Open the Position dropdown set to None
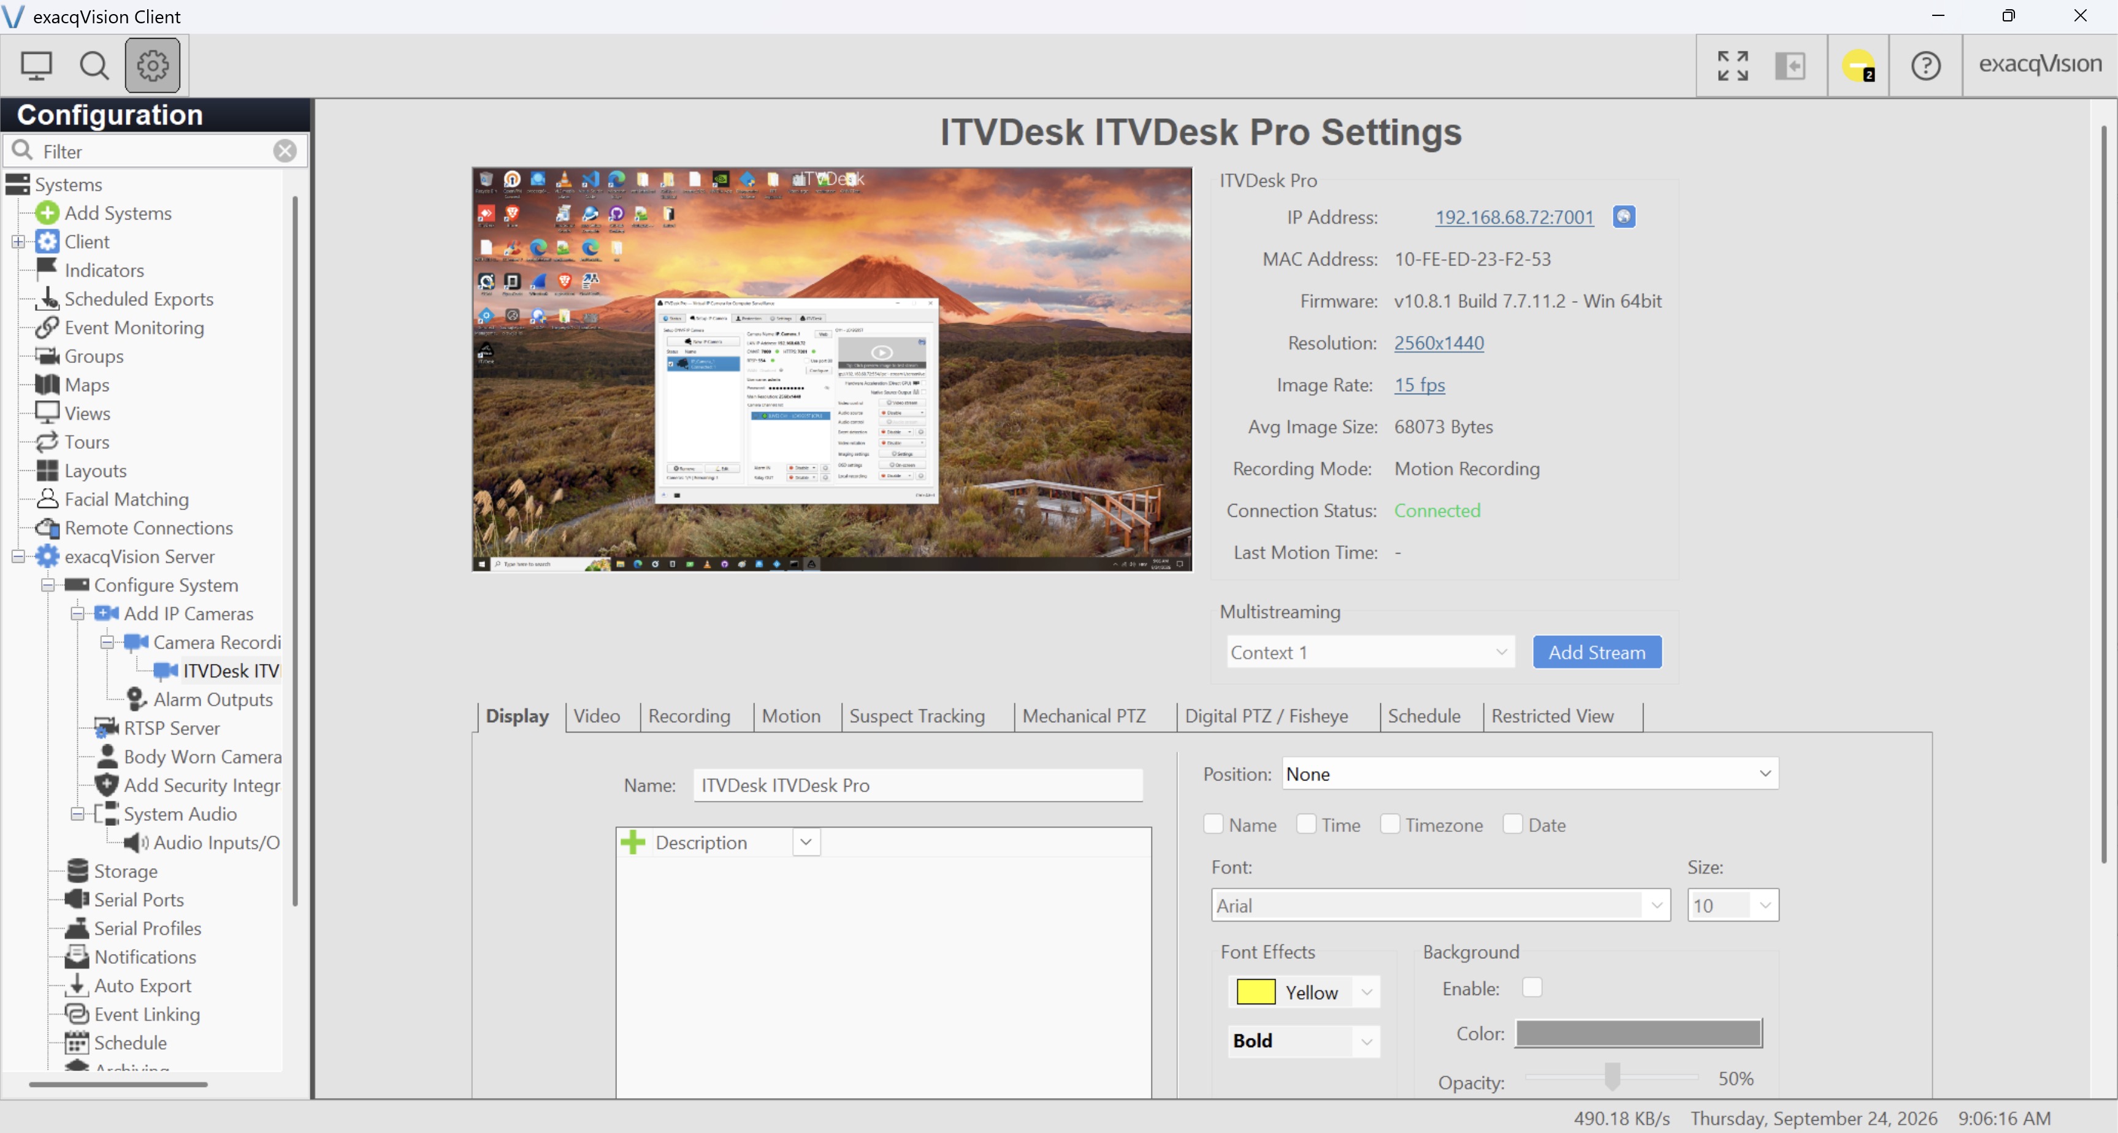Viewport: 2118px width, 1133px height. click(x=1529, y=774)
